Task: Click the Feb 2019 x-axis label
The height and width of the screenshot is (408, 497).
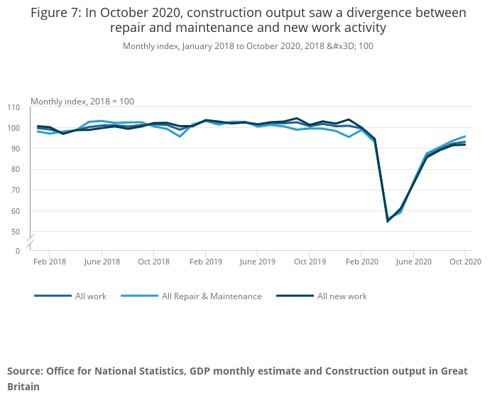Action: [x=205, y=262]
